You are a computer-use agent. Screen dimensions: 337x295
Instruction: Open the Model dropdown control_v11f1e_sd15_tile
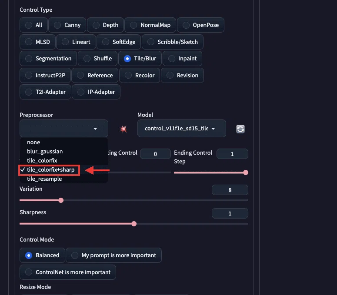click(182, 129)
